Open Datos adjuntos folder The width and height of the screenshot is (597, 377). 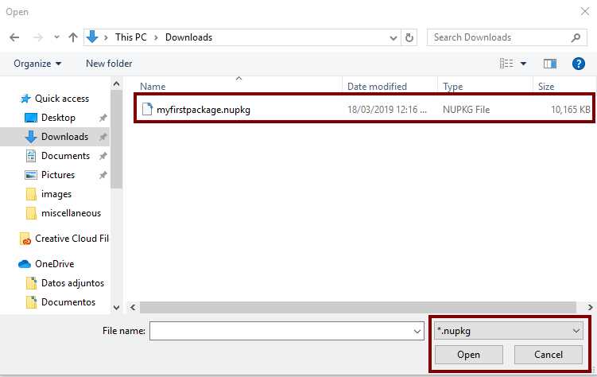coord(72,283)
